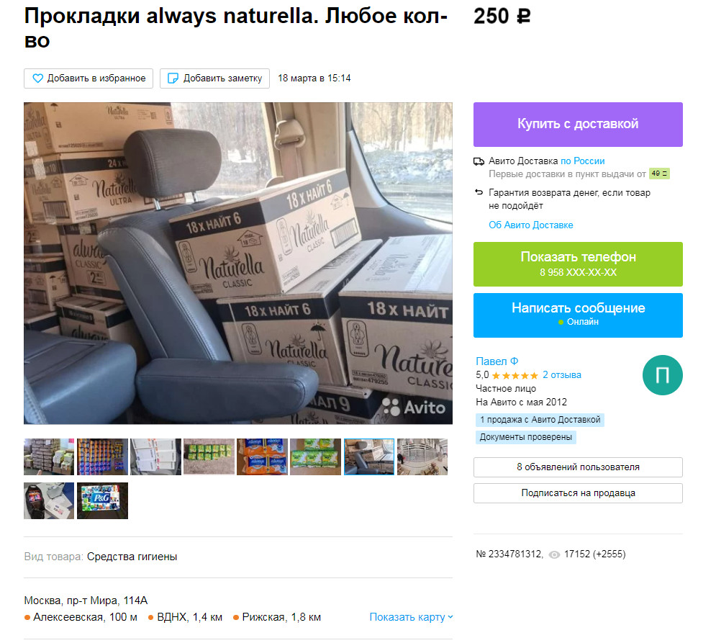Subscribe via Подписаться на продавца
Viewport: 716px width, 643px height.
pos(578,493)
